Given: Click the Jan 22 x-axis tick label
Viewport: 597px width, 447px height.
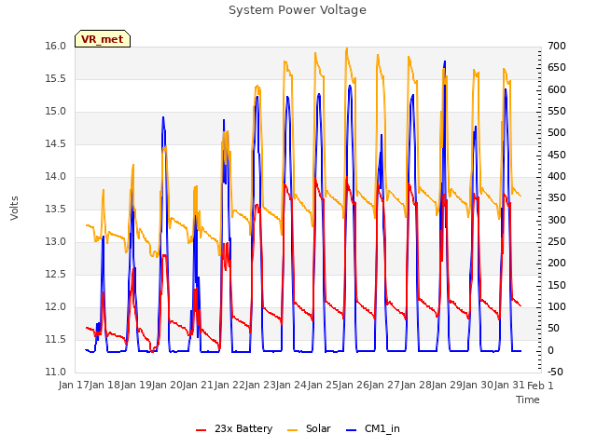Looking at the screenshot, I should tap(229, 385).
